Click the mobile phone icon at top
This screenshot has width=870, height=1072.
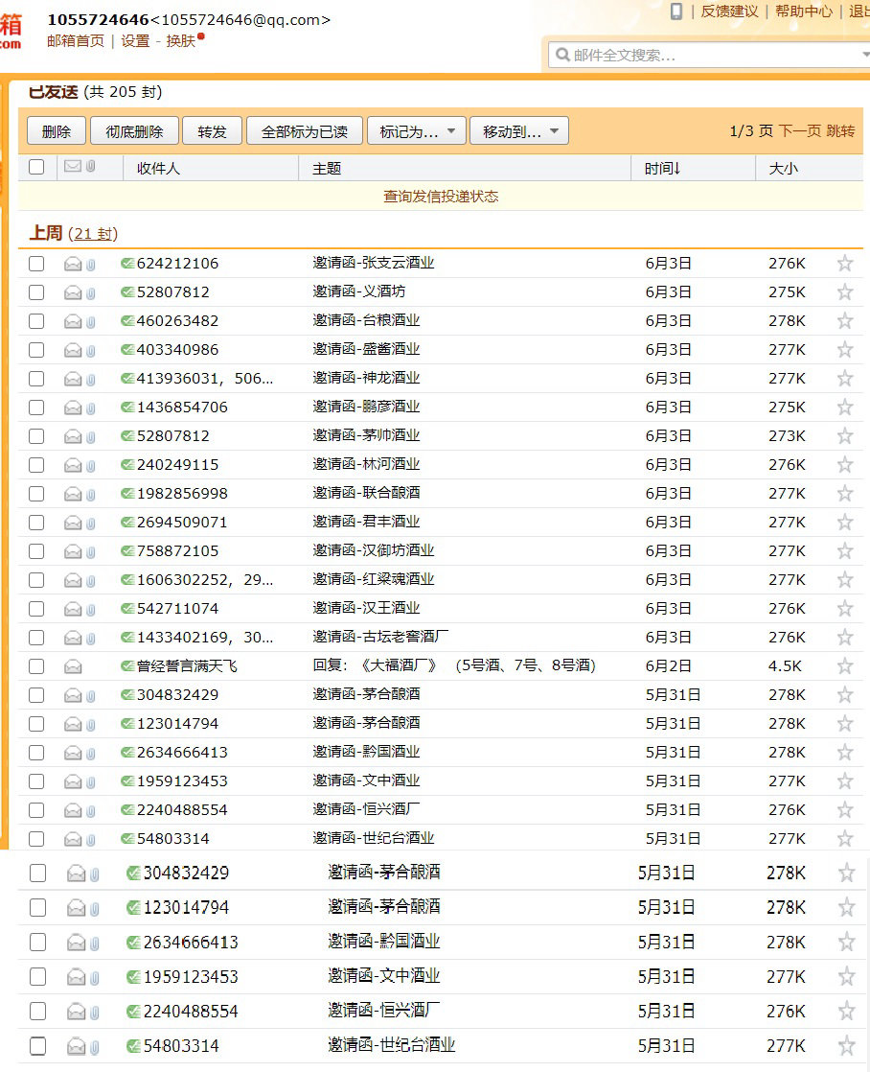click(x=676, y=12)
